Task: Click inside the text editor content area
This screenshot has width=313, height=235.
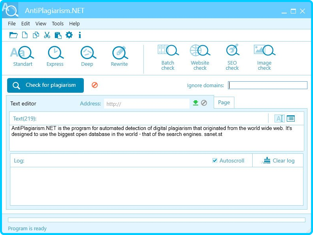Action: click(157, 138)
